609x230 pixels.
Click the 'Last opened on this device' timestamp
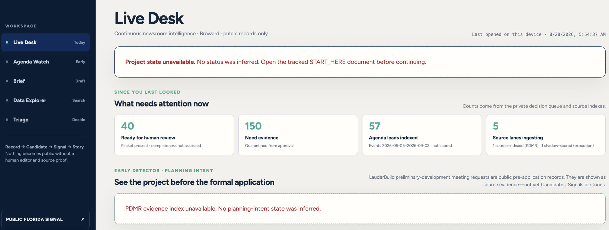click(539, 34)
